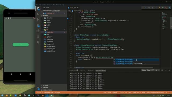Clear the debug console output
This screenshot has width=172, height=97.
[x=162, y=70]
